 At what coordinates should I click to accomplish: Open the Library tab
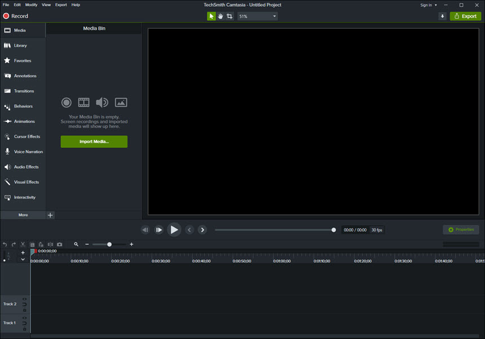(23, 46)
